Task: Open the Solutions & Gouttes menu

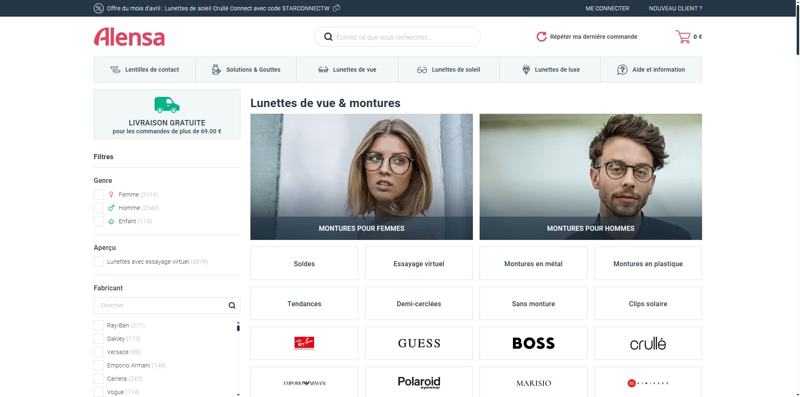Action: tap(246, 70)
